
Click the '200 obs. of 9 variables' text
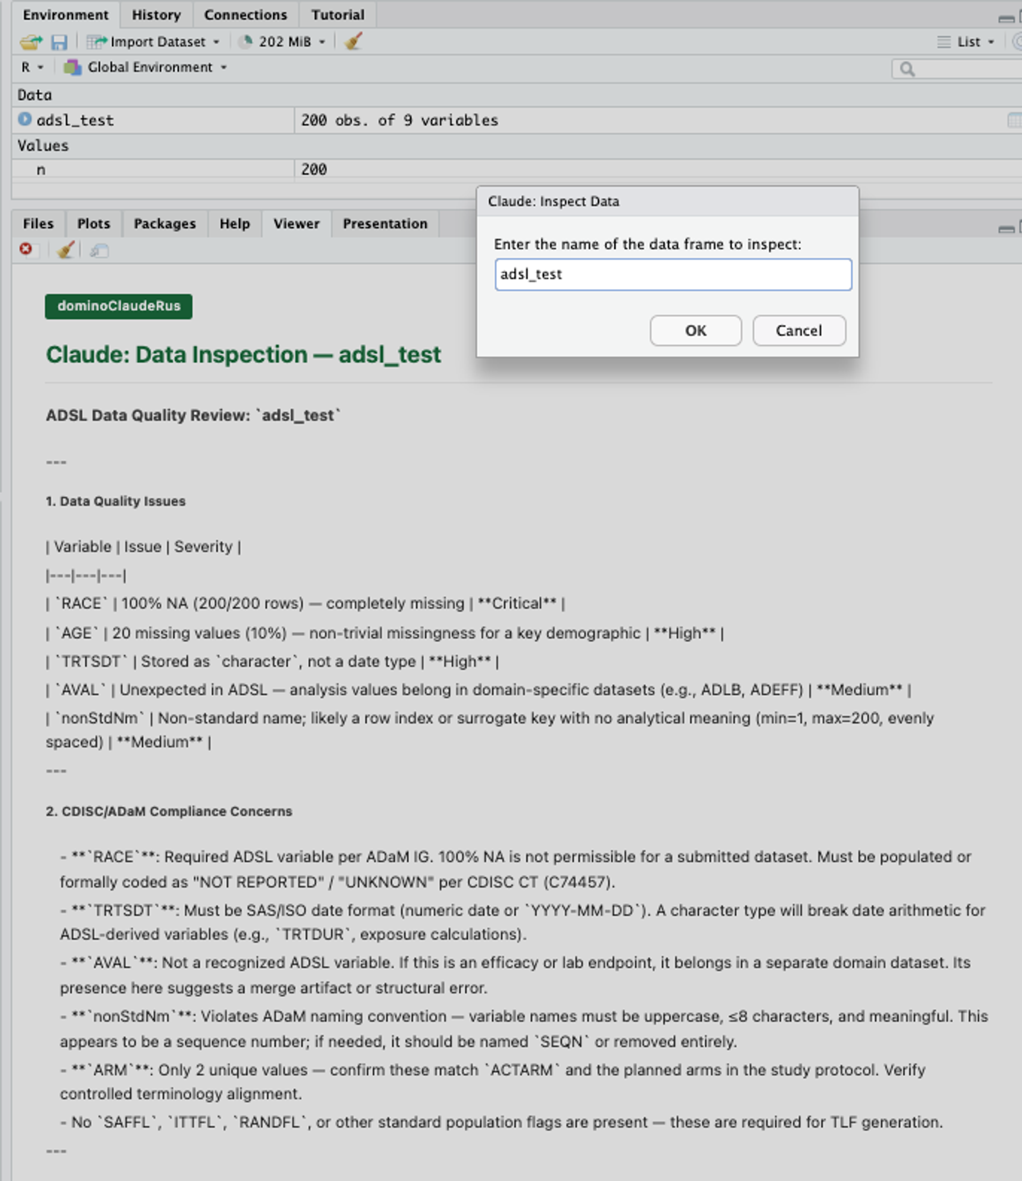(x=399, y=120)
